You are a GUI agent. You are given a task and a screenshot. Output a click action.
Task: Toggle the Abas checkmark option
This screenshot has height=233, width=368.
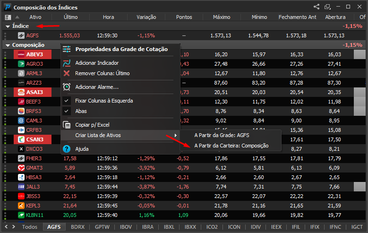[x=67, y=111]
